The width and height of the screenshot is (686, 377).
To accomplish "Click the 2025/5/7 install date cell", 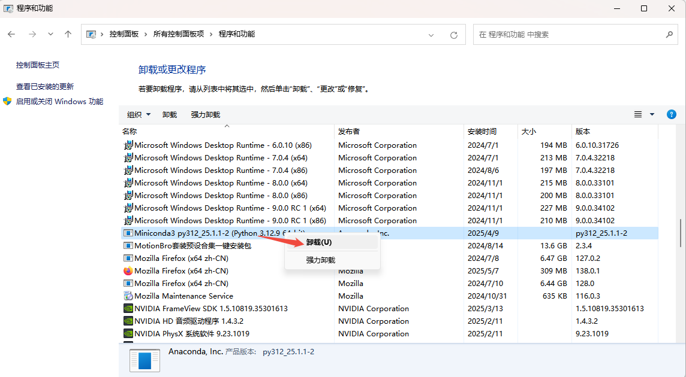I will [x=482, y=271].
